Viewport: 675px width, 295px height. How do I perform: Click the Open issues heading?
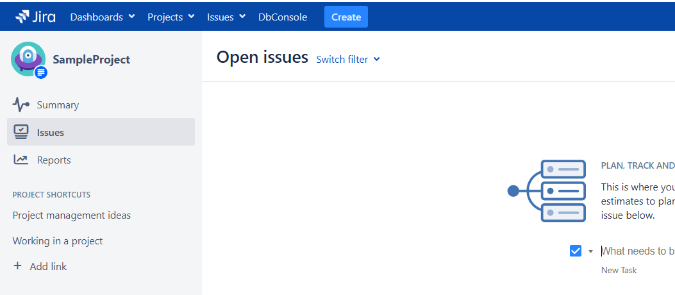(x=262, y=57)
